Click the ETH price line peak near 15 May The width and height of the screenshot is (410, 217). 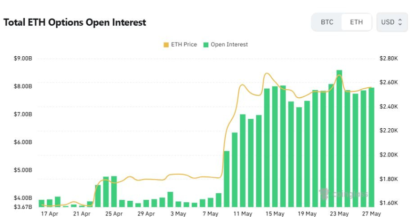[266, 73]
